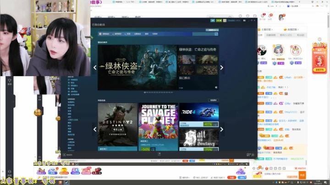Click the Steam blue announcement icon in title bar

point(213,21)
